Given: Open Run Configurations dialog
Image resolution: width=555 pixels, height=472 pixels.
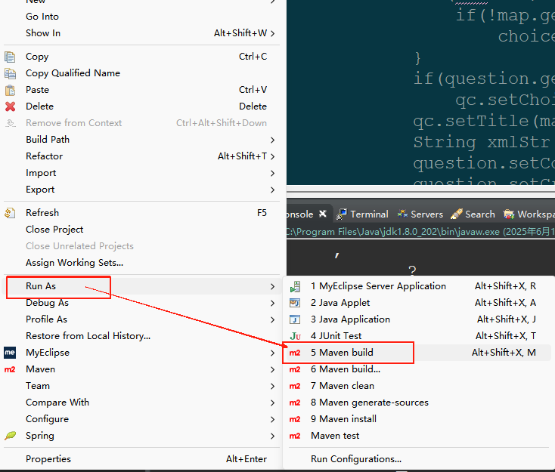Looking at the screenshot, I should (355, 459).
